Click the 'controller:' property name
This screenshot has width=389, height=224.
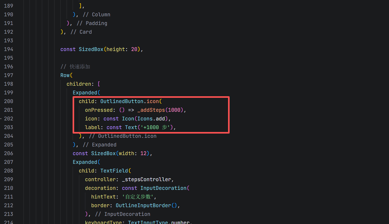[x=102, y=179]
